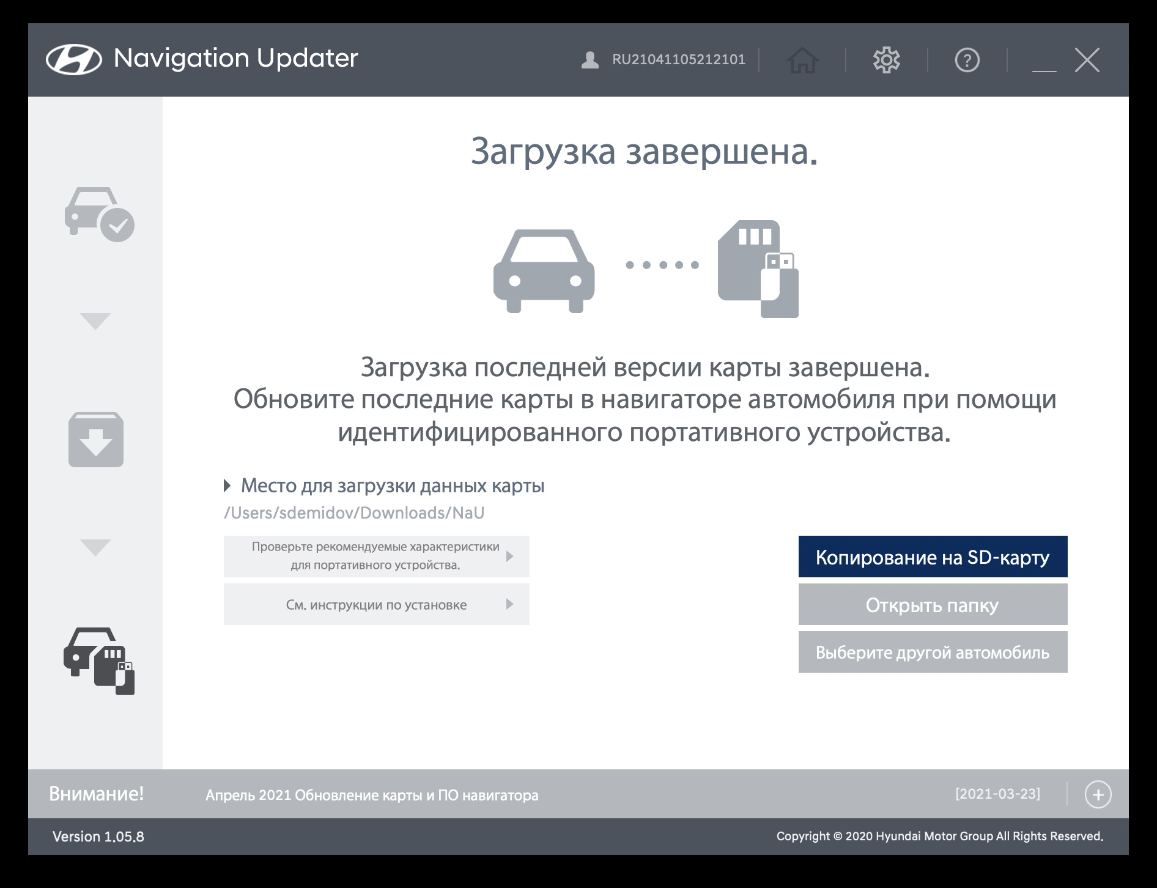Open the settings gear icon
This screenshot has height=888, width=1157.
[x=886, y=60]
